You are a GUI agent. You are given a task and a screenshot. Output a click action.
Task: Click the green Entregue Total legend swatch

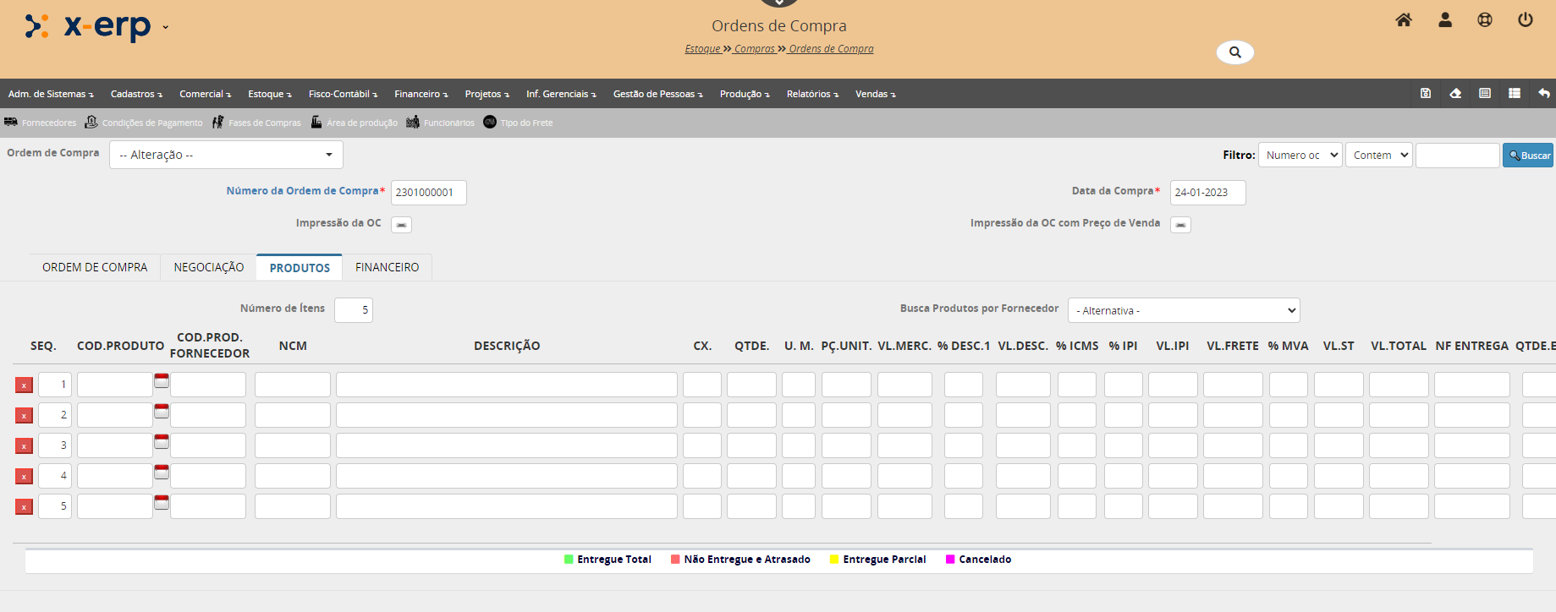point(569,560)
